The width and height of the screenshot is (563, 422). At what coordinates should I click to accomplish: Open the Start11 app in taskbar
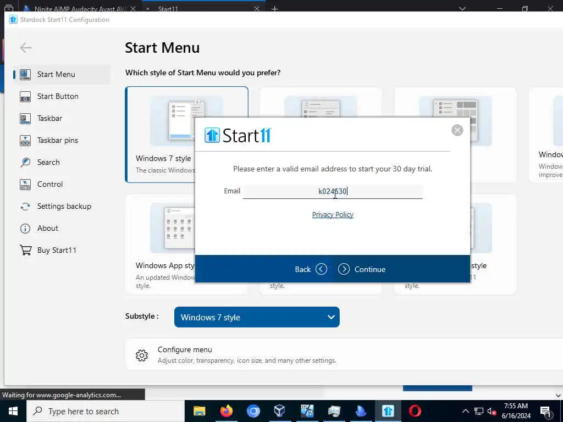(388, 411)
